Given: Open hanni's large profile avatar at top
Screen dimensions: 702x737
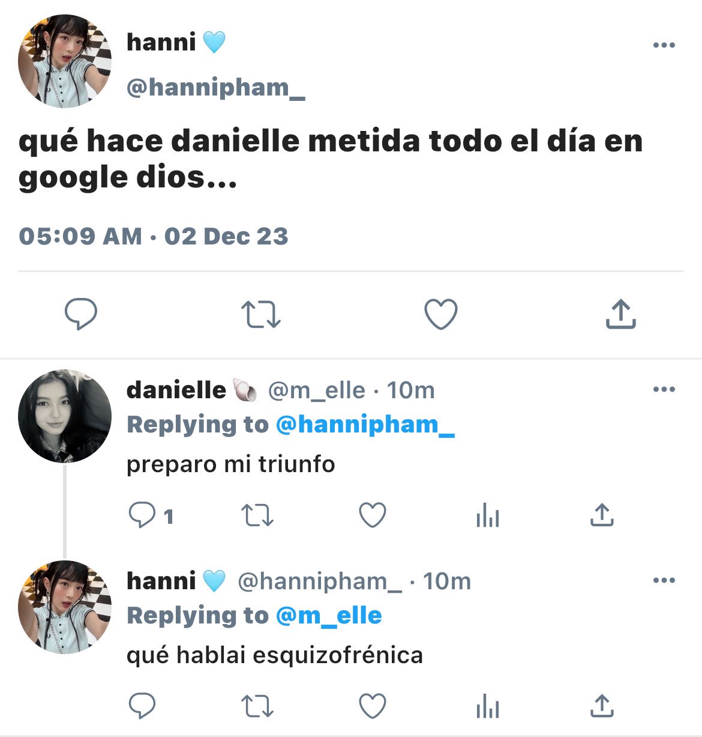Looking at the screenshot, I should [x=65, y=61].
